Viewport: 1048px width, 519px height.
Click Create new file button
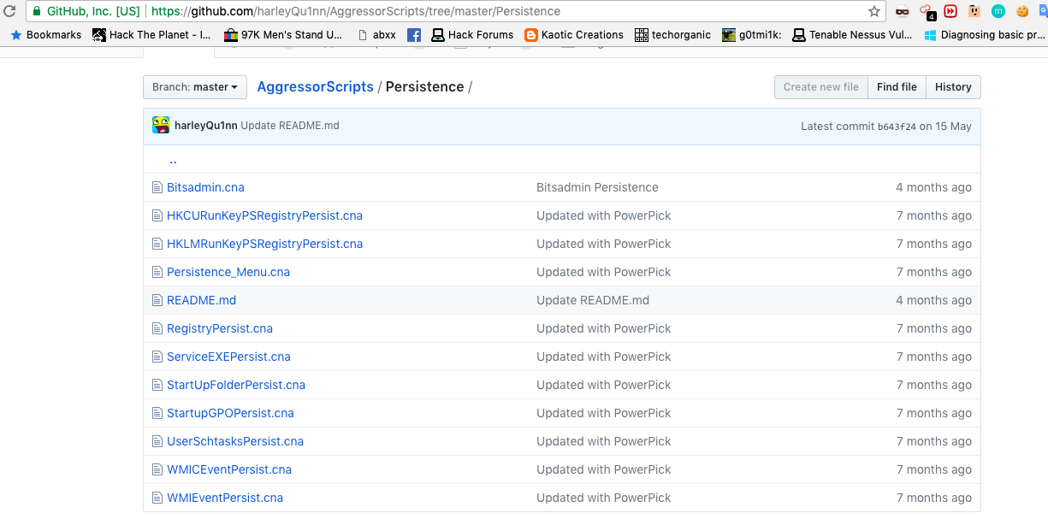820,87
